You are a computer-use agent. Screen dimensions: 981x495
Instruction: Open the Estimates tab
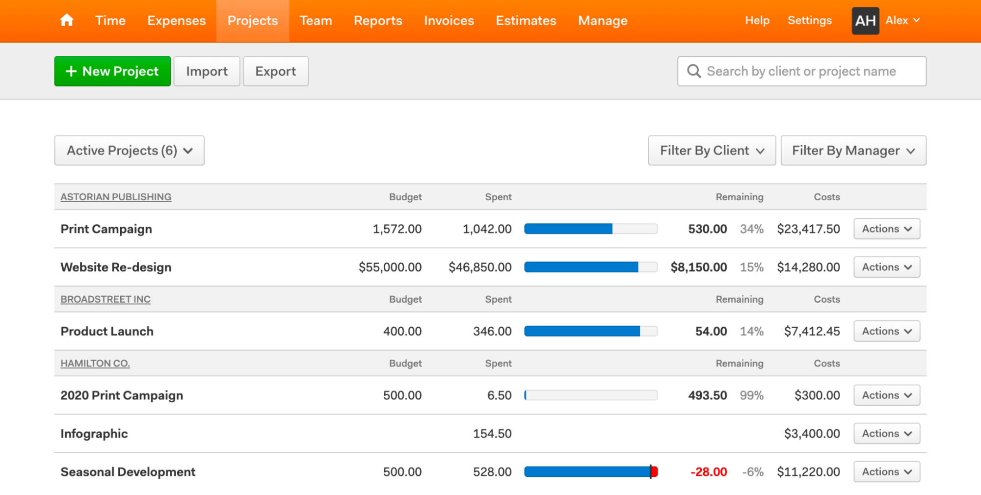click(526, 20)
